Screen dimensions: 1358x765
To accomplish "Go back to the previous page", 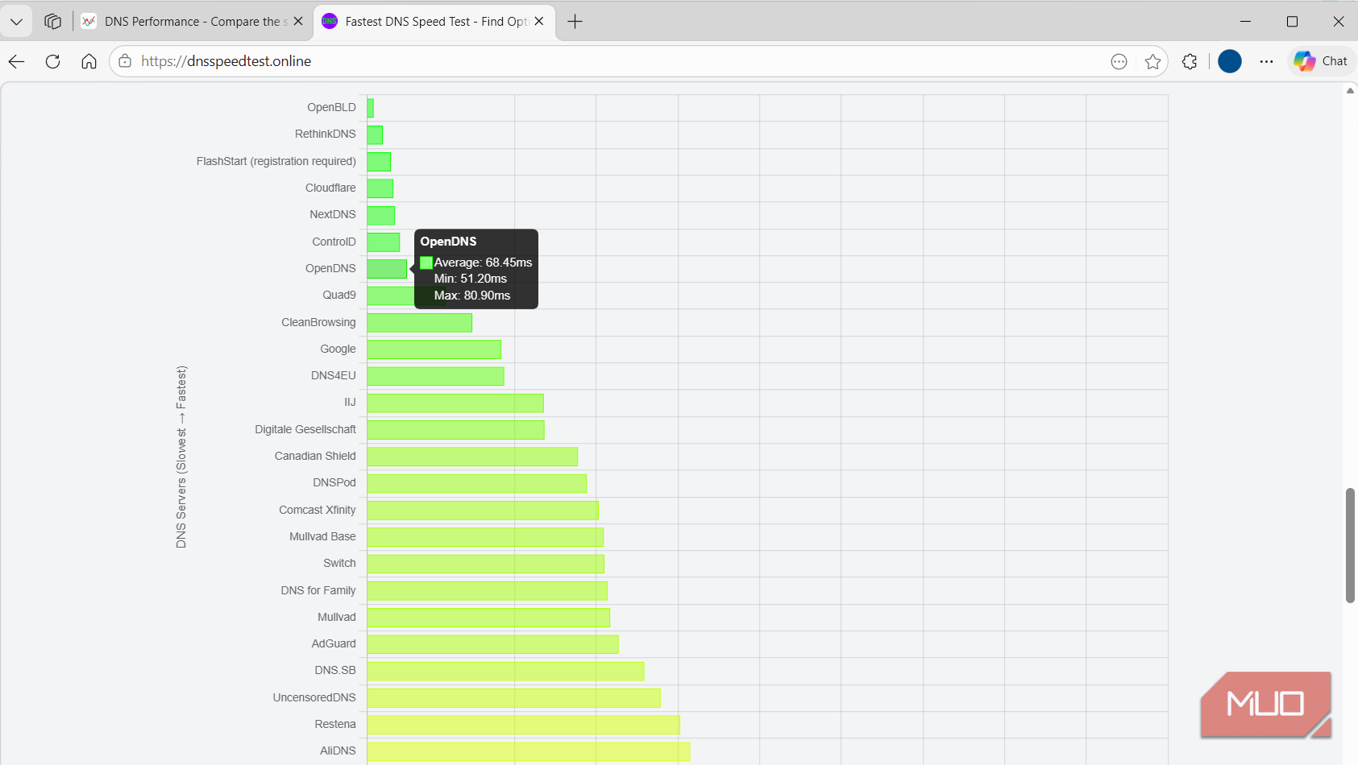I will [x=17, y=61].
